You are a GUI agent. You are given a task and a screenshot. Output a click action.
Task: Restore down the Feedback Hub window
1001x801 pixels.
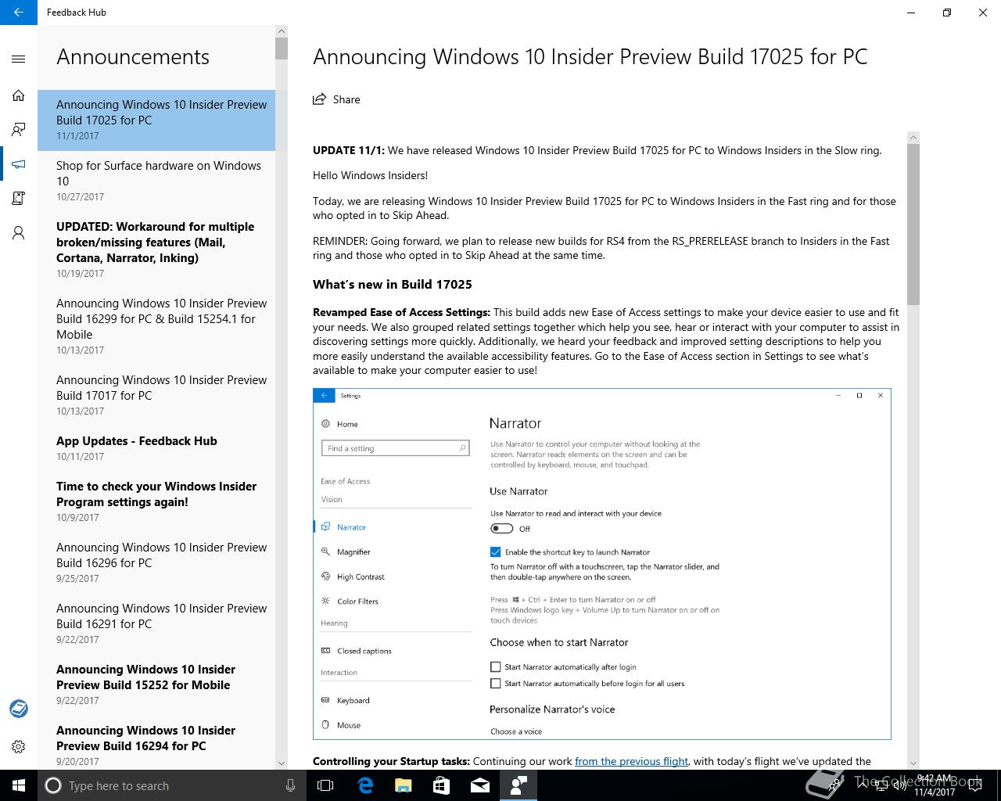point(947,13)
